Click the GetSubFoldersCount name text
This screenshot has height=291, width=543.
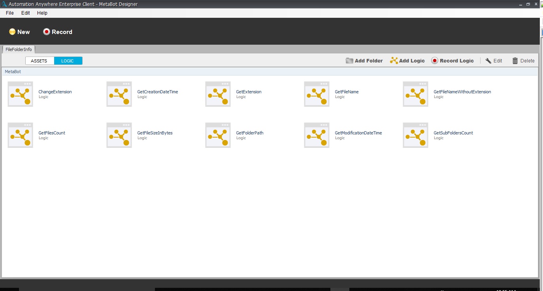coord(453,133)
